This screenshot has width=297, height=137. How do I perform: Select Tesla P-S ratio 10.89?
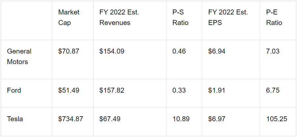point(181,119)
